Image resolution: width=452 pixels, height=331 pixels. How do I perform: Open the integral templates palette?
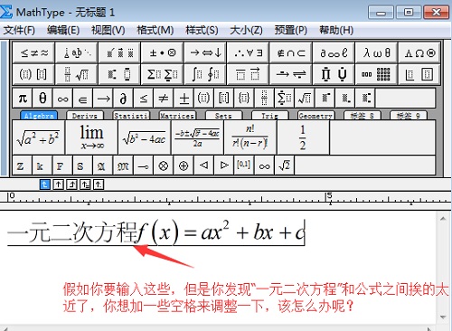[x=205, y=74]
